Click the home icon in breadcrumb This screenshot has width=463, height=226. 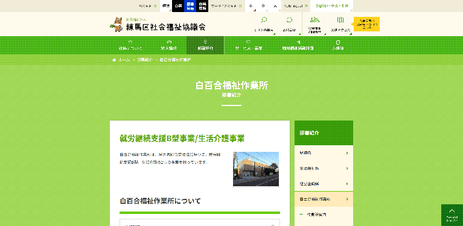click(x=114, y=60)
